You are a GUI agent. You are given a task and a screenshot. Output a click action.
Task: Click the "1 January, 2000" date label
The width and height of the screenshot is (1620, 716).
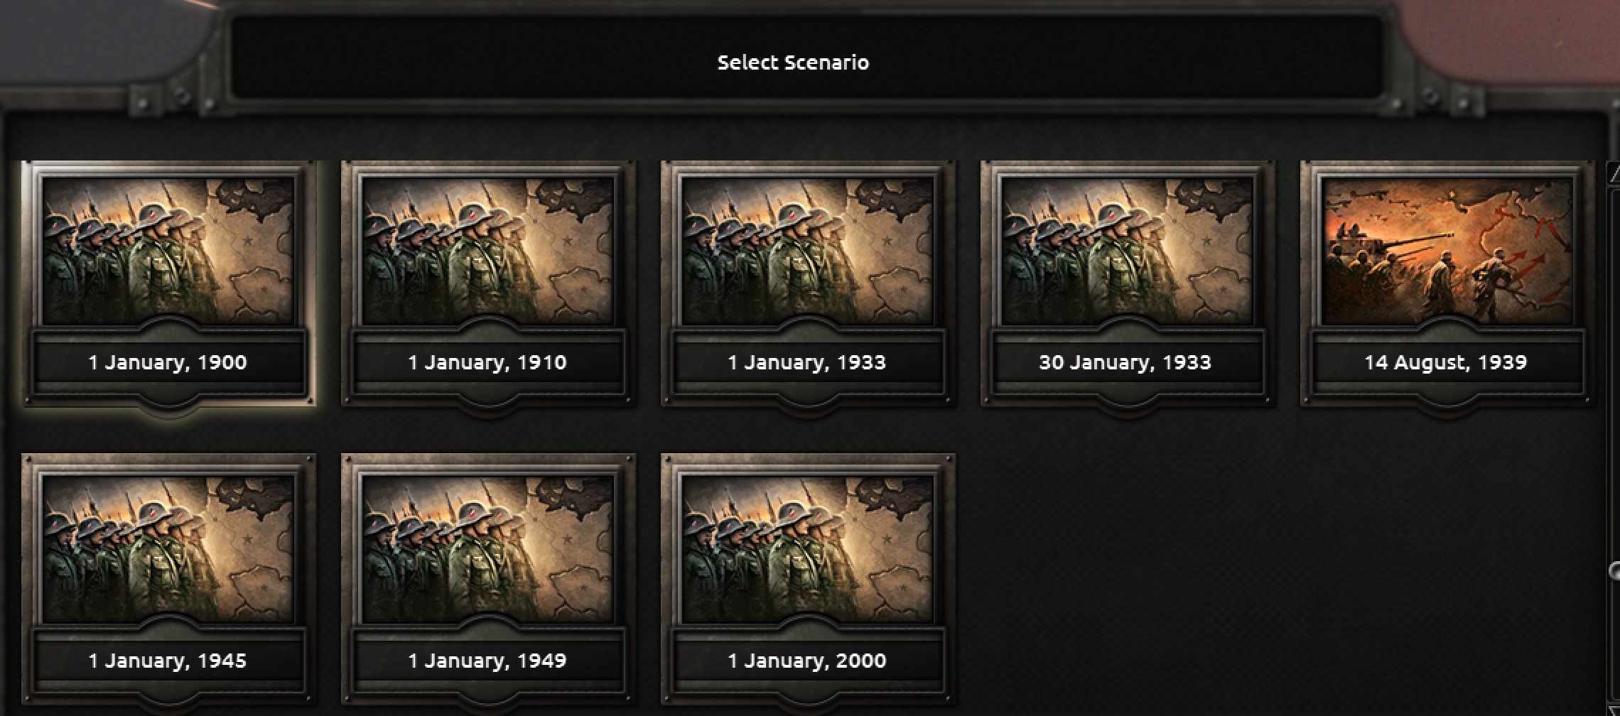click(x=807, y=661)
